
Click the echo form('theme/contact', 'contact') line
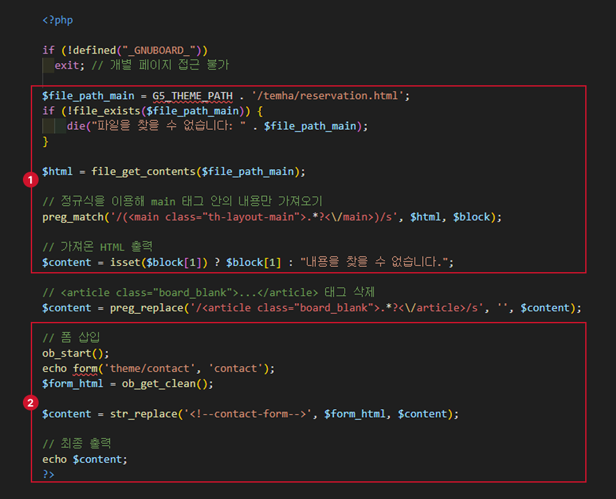click(159, 369)
